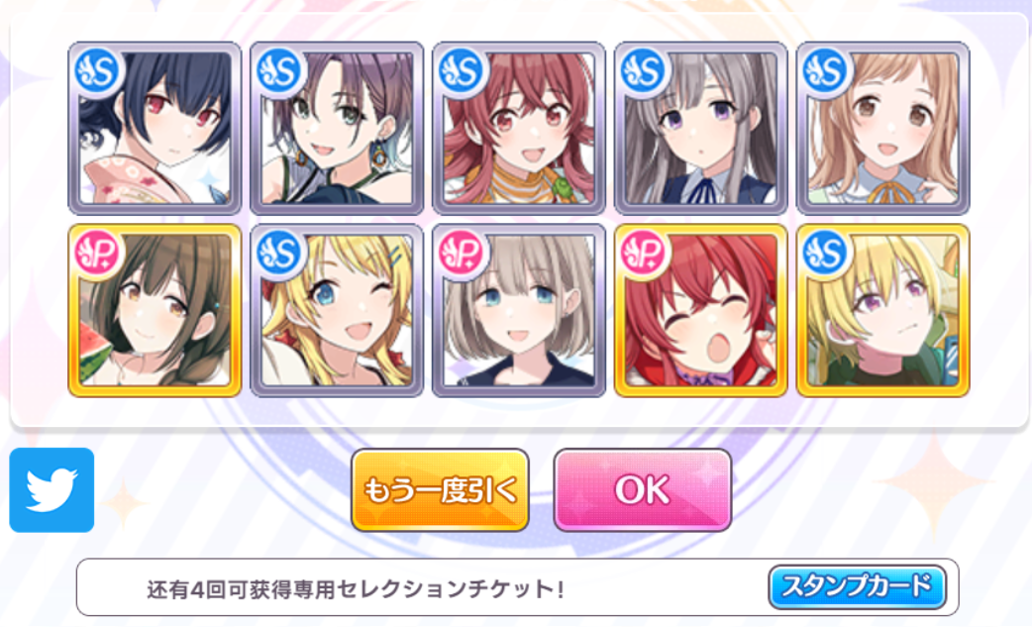Confirm the results with the pink OK button

pyautogui.click(x=643, y=490)
